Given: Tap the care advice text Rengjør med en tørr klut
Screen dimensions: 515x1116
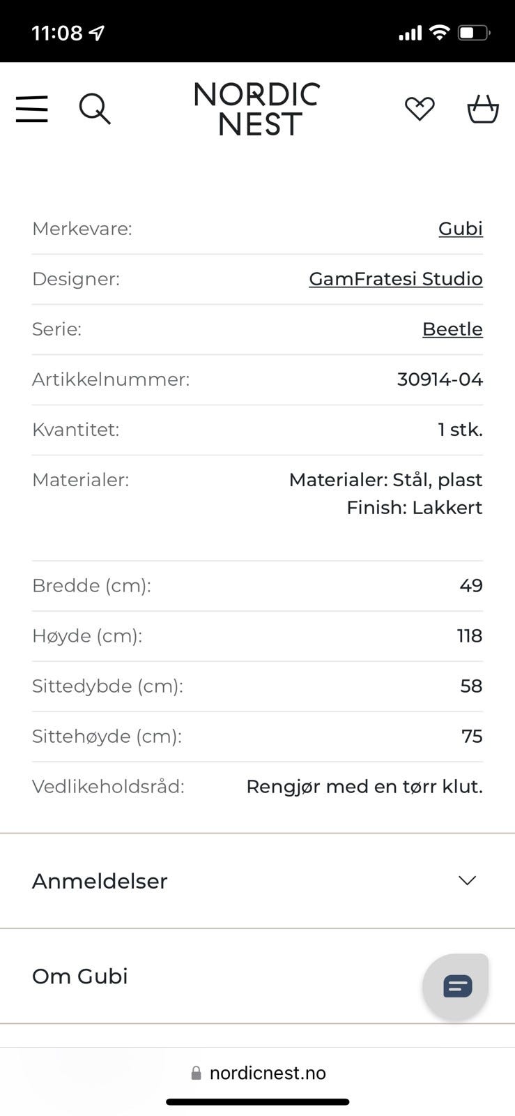Looking at the screenshot, I should click(364, 787).
